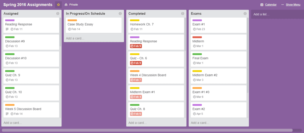Click clock icon on Case Study Essay card
The image size is (304, 133).
[x=69, y=29]
